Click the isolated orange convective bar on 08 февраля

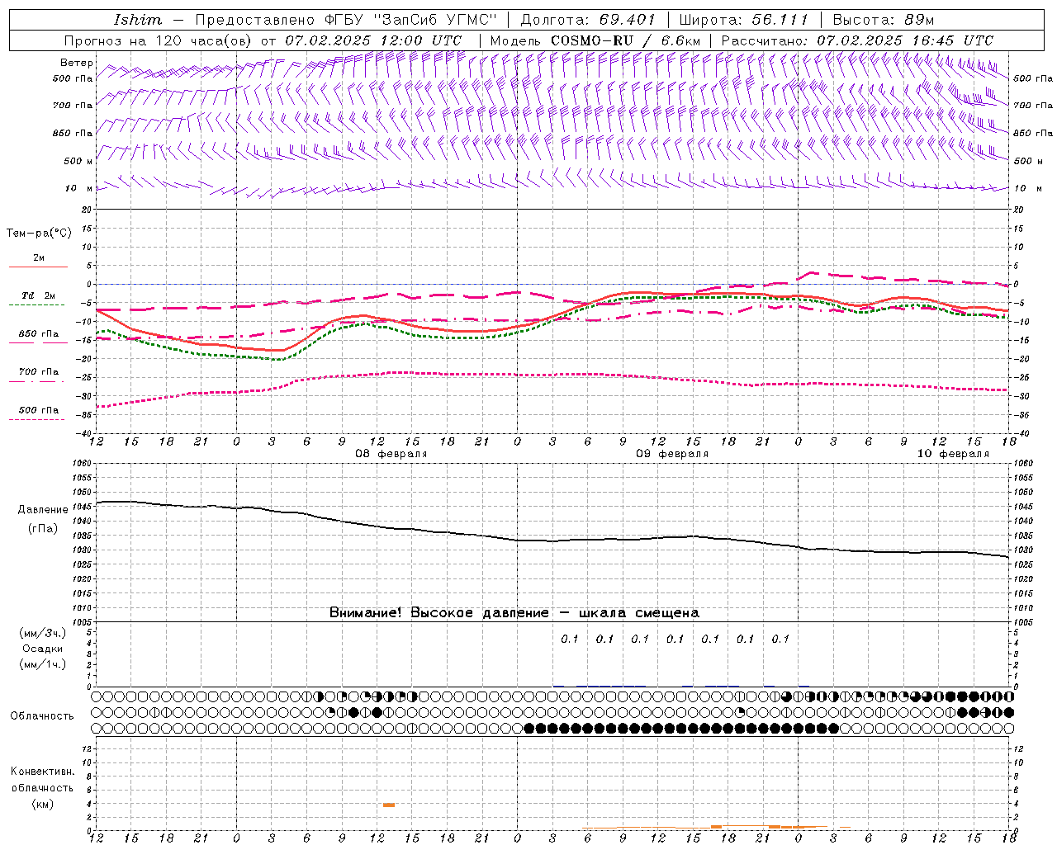(x=388, y=805)
